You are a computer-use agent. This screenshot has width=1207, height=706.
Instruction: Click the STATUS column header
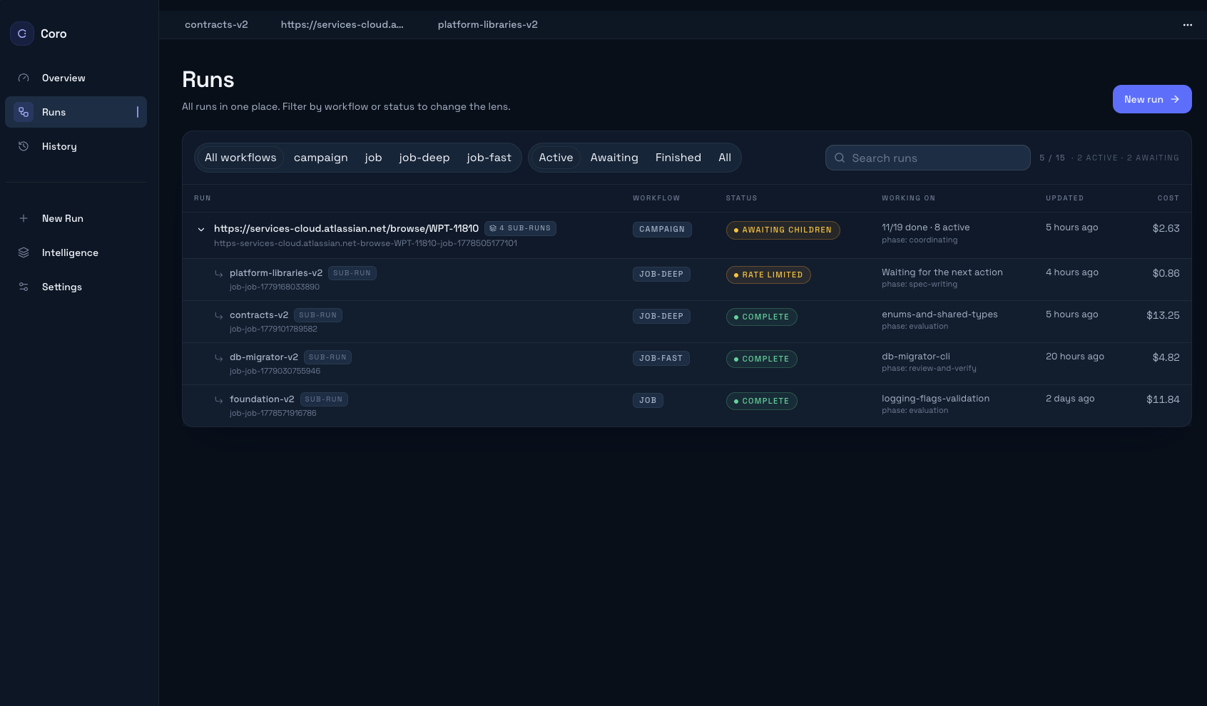(741, 198)
